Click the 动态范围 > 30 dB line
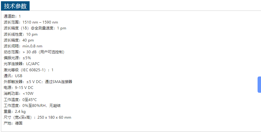The height and width of the screenshot is (132, 261). [x=35, y=52]
